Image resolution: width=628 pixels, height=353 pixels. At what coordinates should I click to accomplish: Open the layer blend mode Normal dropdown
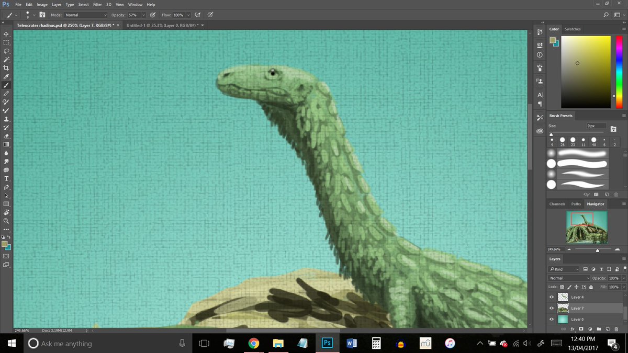point(569,278)
